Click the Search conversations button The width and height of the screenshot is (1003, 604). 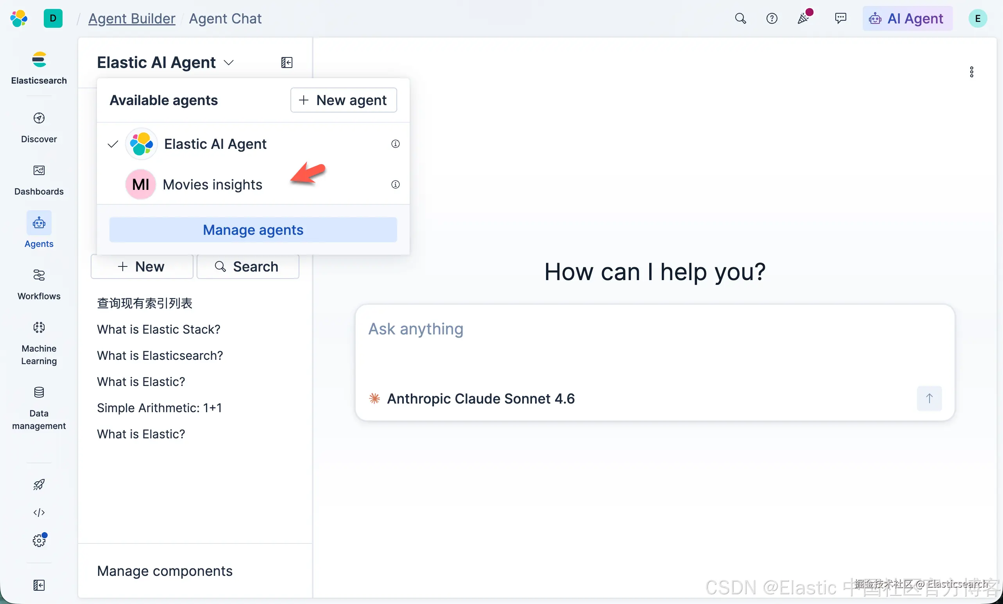point(248,267)
